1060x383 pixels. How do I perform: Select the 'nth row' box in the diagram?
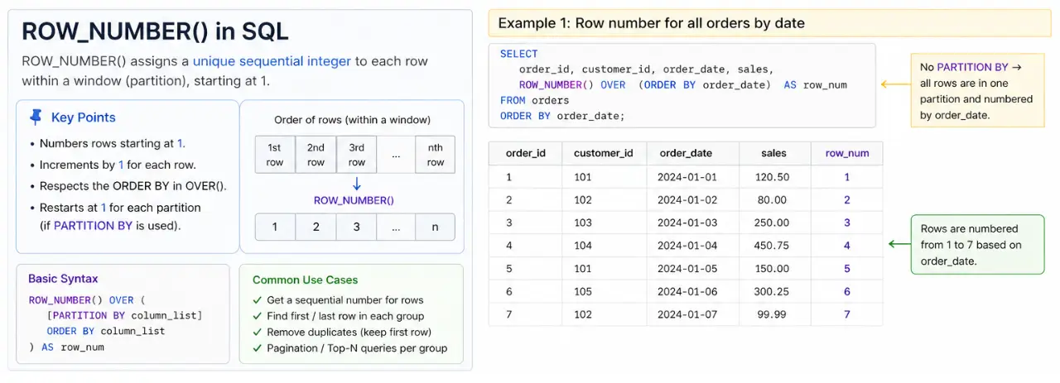[436, 155]
